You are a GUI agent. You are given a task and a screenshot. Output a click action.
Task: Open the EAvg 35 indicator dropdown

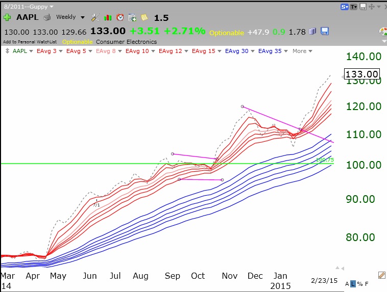(286, 51)
